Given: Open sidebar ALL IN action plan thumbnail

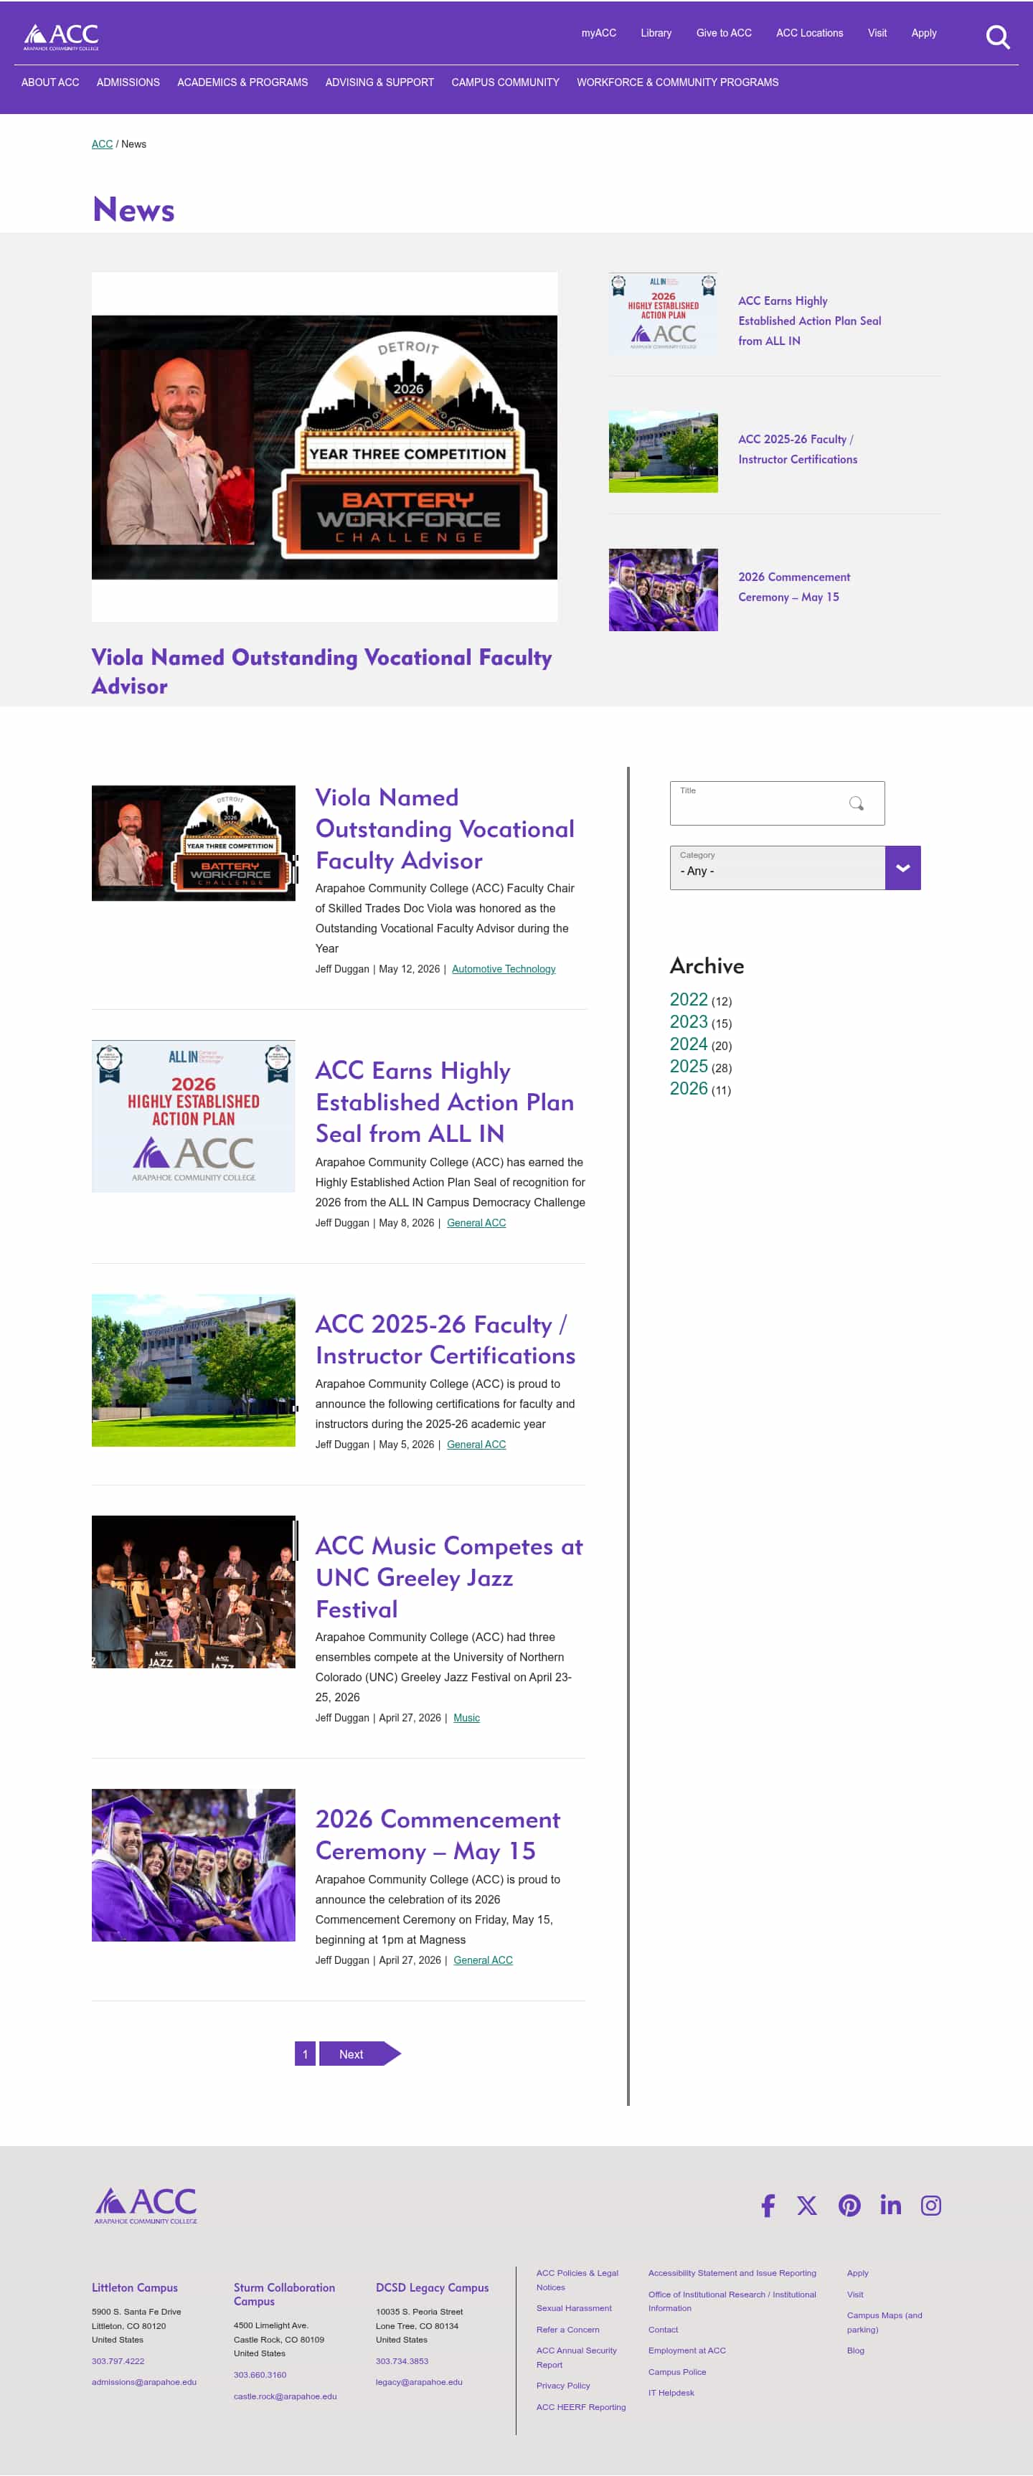Looking at the screenshot, I should (663, 313).
